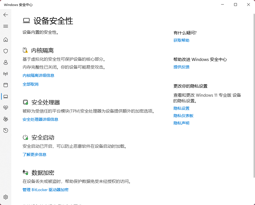Click 了解更多信息 under 安全启动

coord(34,155)
